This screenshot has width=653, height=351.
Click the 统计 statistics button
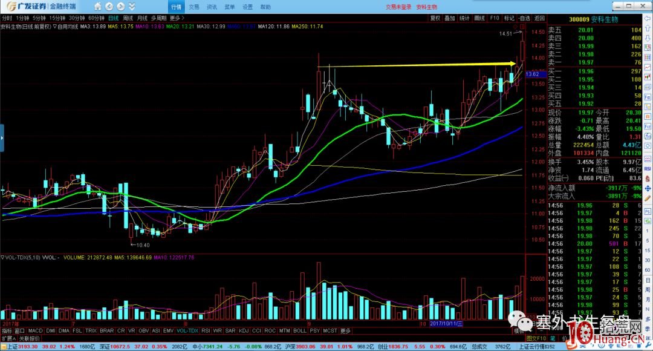(x=464, y=18)
